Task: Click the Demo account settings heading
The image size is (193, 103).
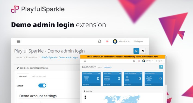Action: (x=38, y=96)
